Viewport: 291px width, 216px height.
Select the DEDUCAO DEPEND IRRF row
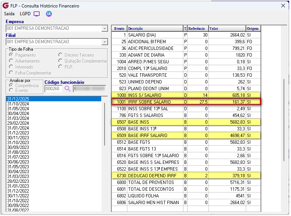tap(186, 176)
